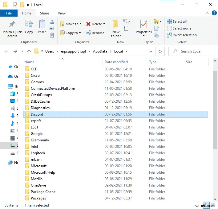Switch to Details view icon in status bar

click(206, 204)
